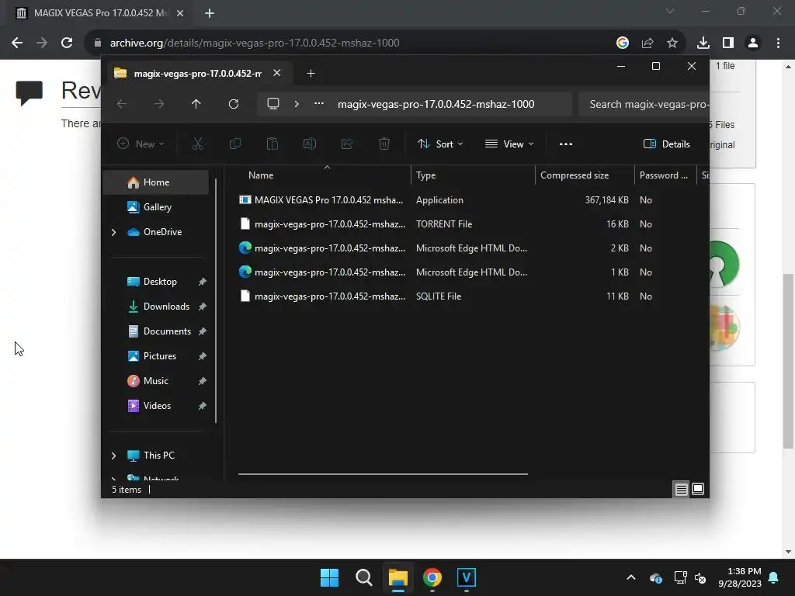Open taskbar Search icon

363,577
